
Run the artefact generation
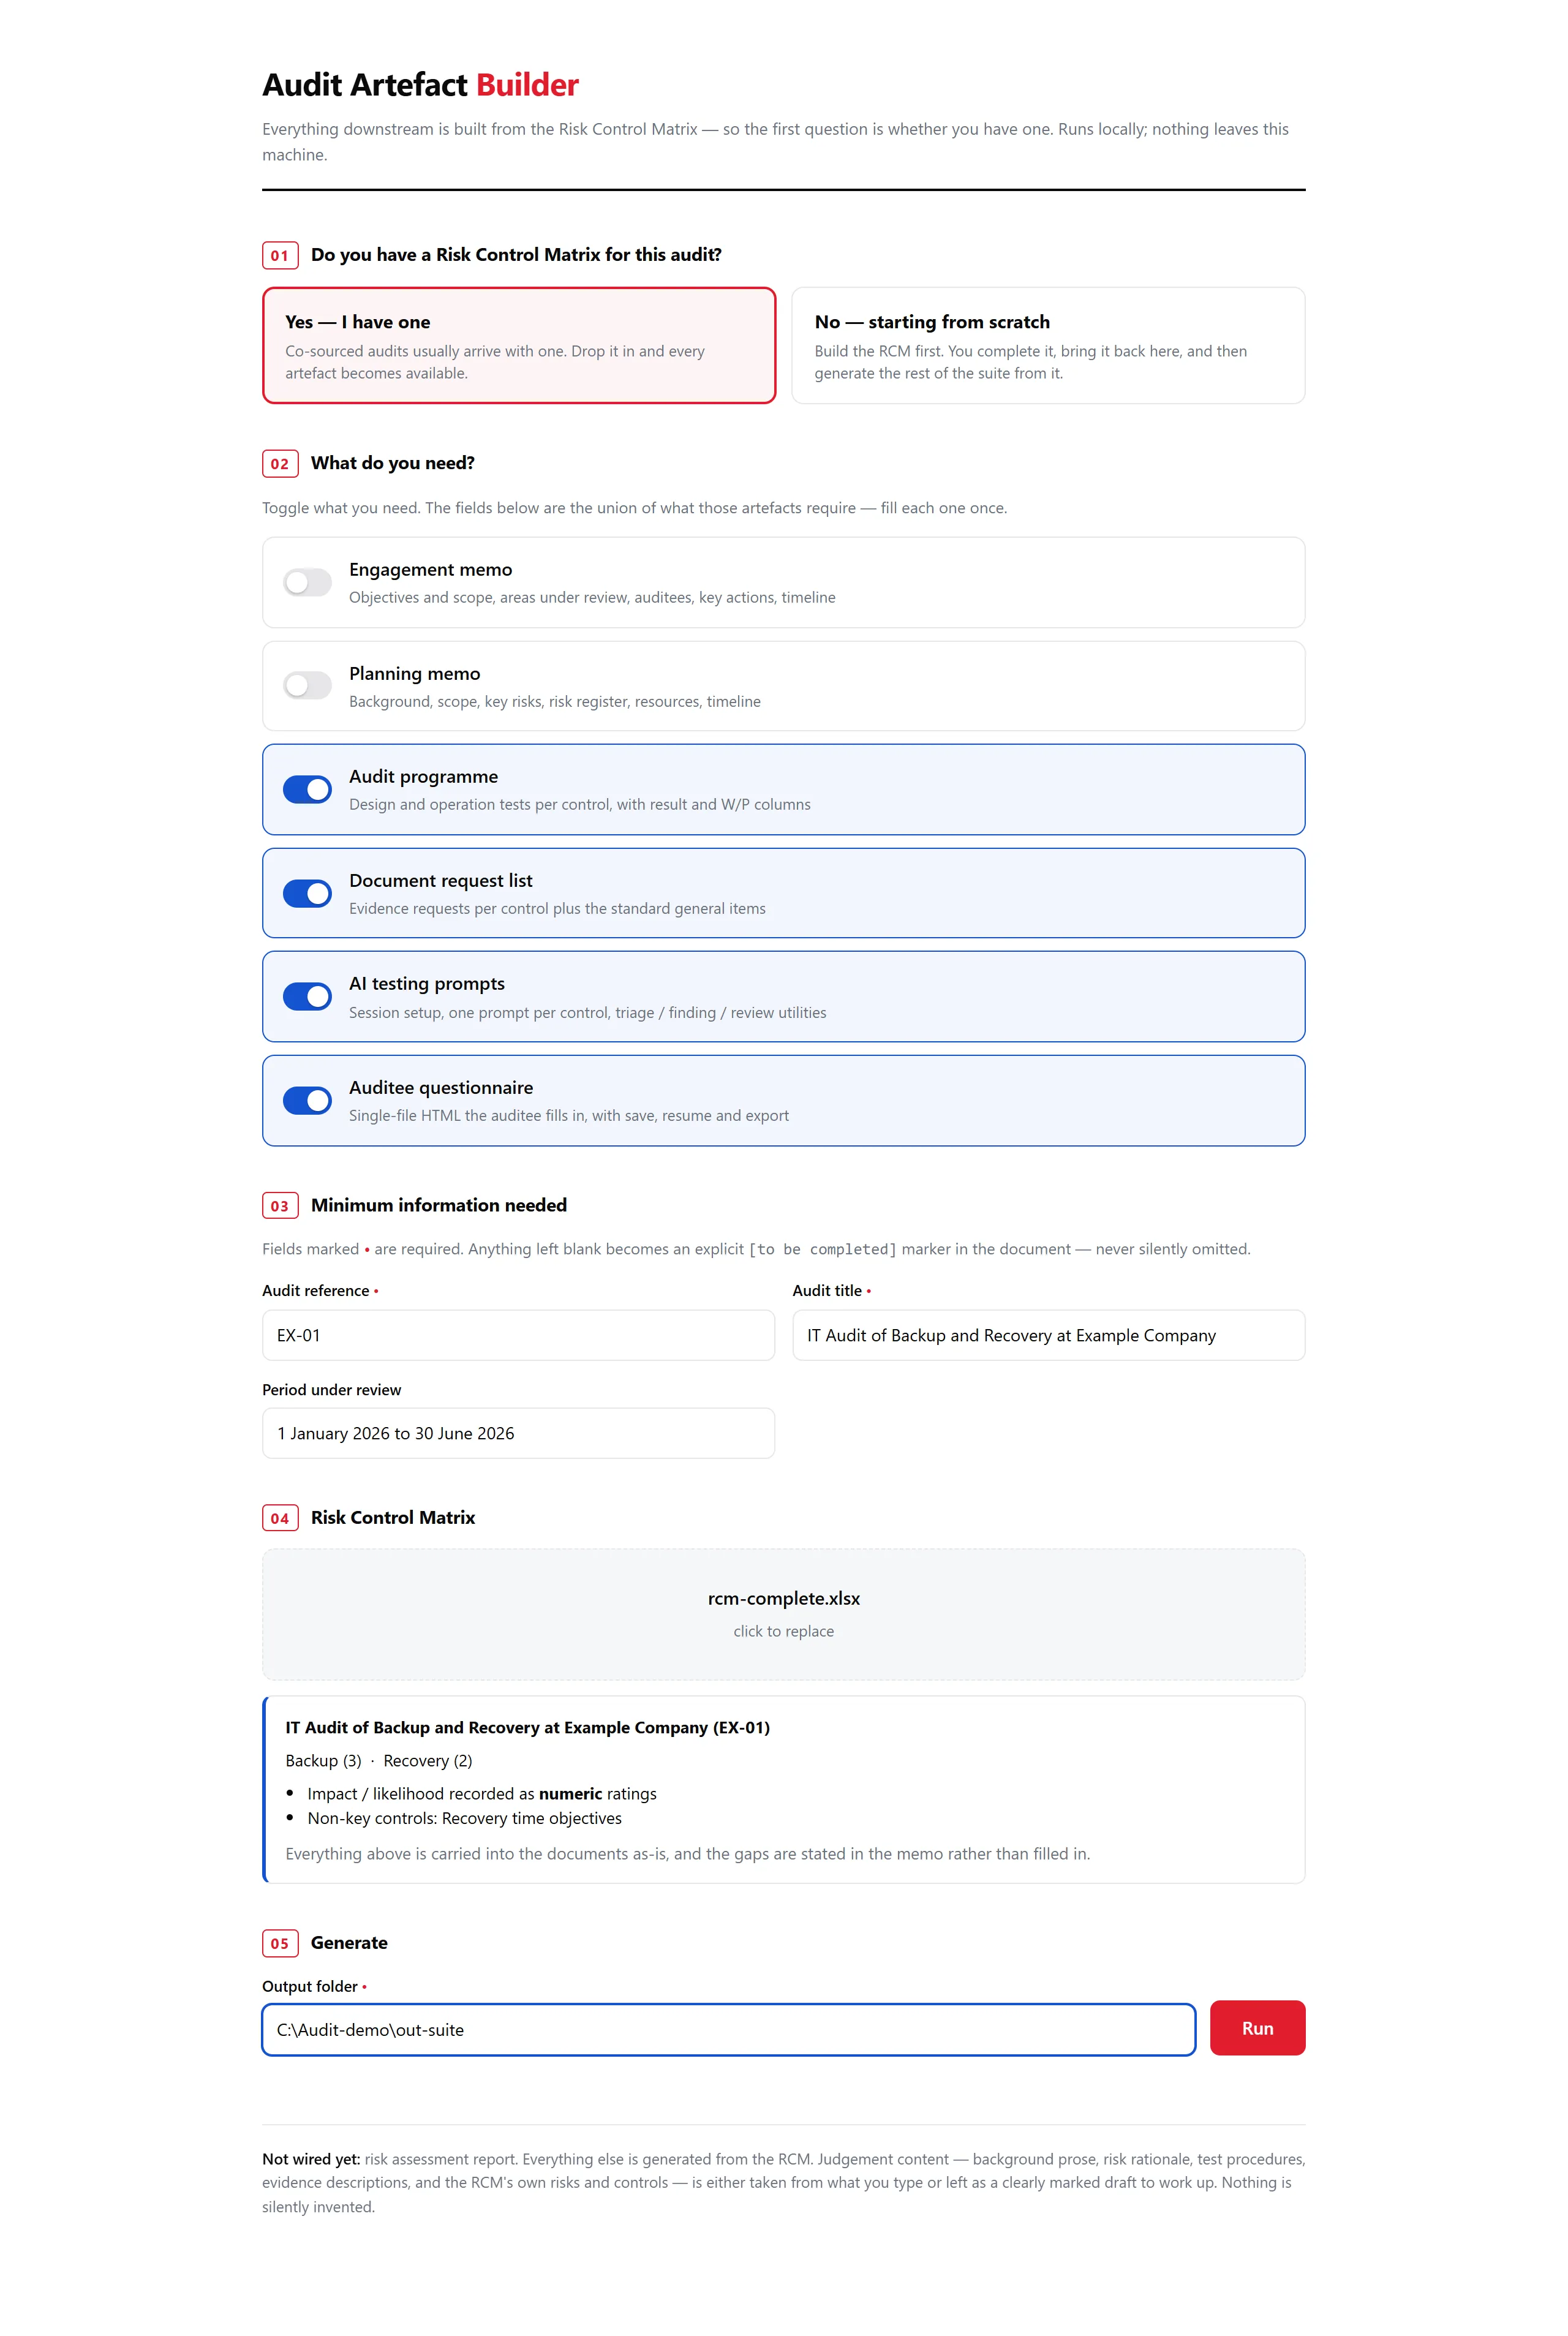tap(1257, 2028)
